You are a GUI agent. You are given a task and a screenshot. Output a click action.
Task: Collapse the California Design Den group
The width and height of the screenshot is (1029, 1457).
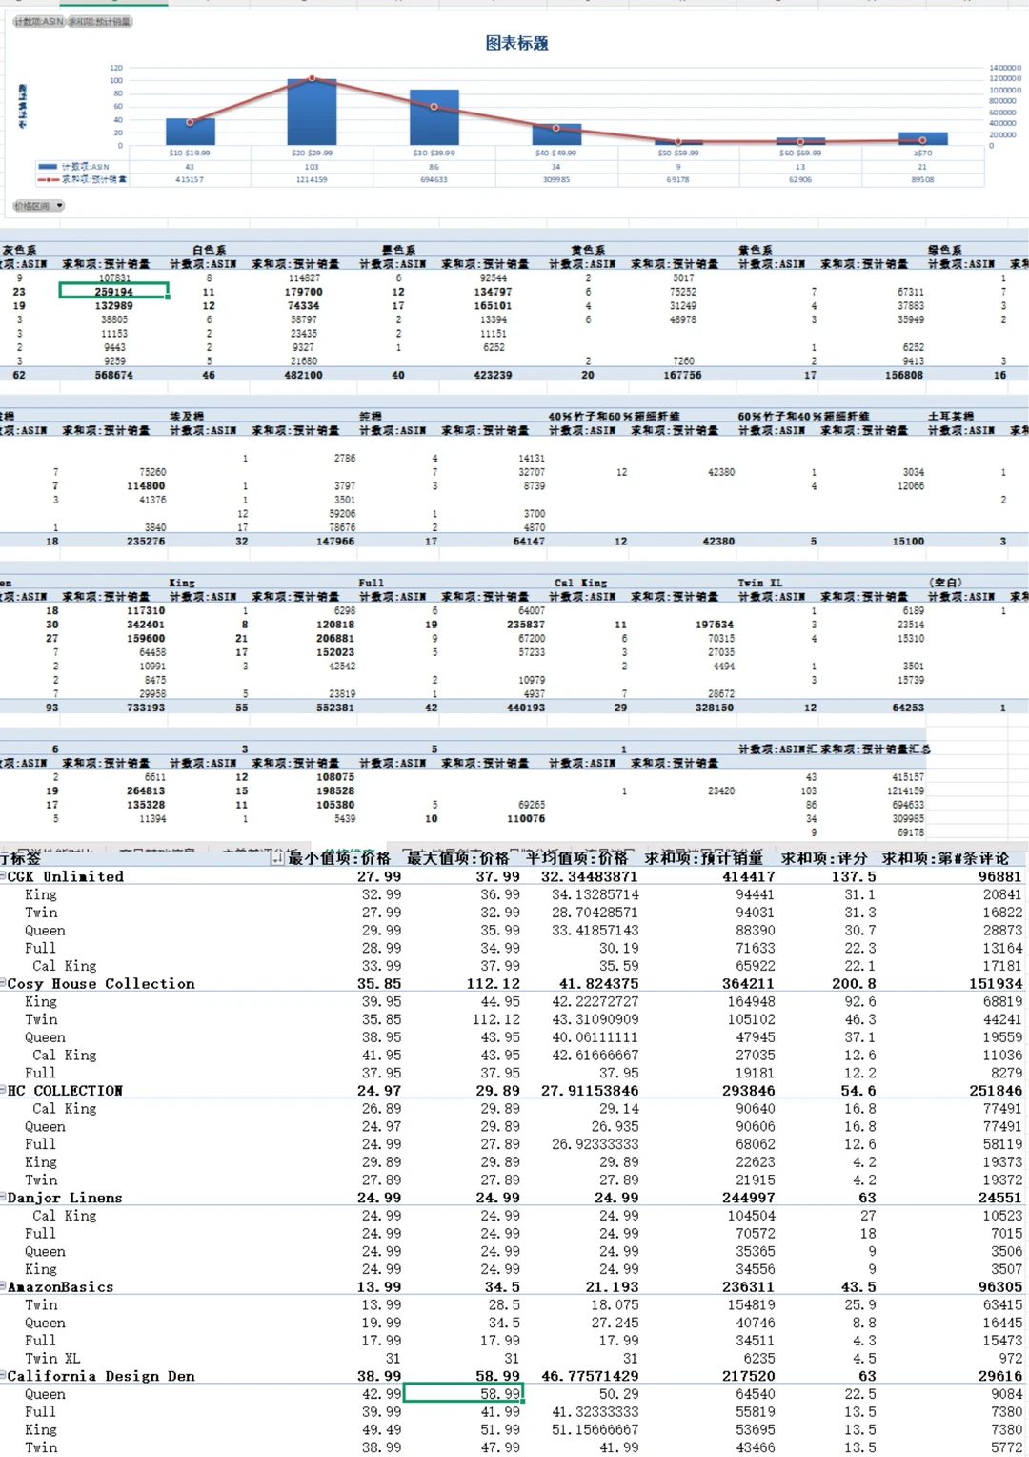click(x=3, y=1376)
